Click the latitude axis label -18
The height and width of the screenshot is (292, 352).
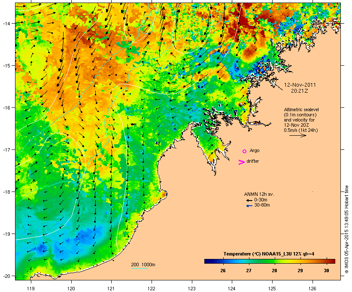6,192
